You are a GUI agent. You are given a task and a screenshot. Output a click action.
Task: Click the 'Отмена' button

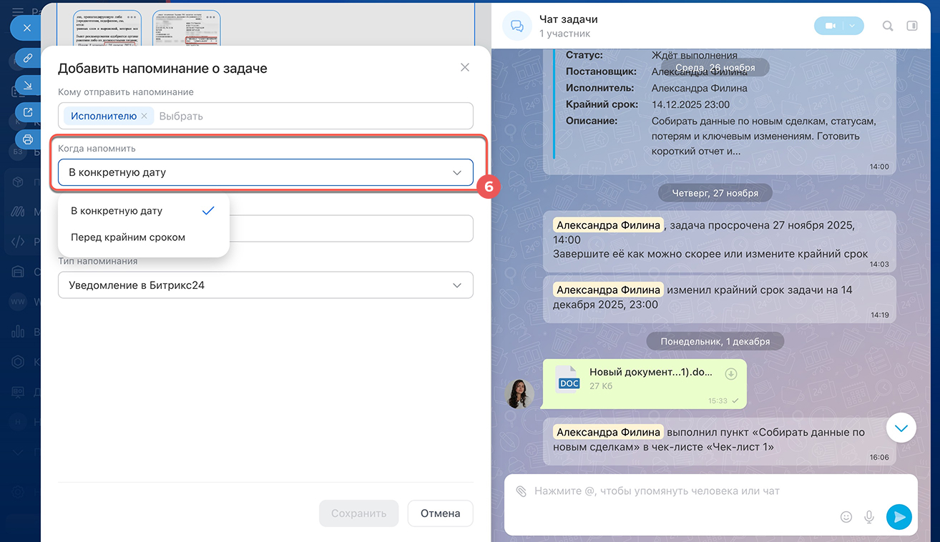coord(440,513)
